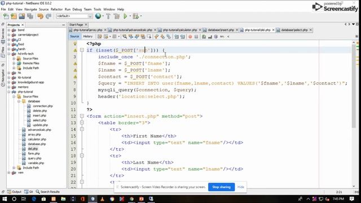
Task: Switch to database\select.php tab
Action: 294,30
